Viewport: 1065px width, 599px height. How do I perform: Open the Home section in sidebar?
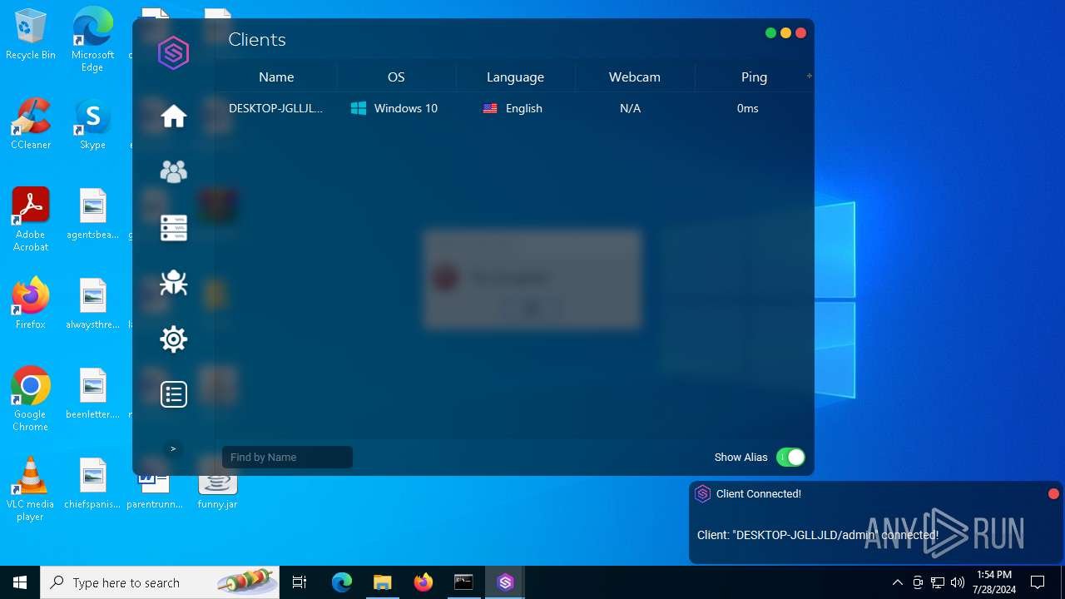[x=174, y=116]
